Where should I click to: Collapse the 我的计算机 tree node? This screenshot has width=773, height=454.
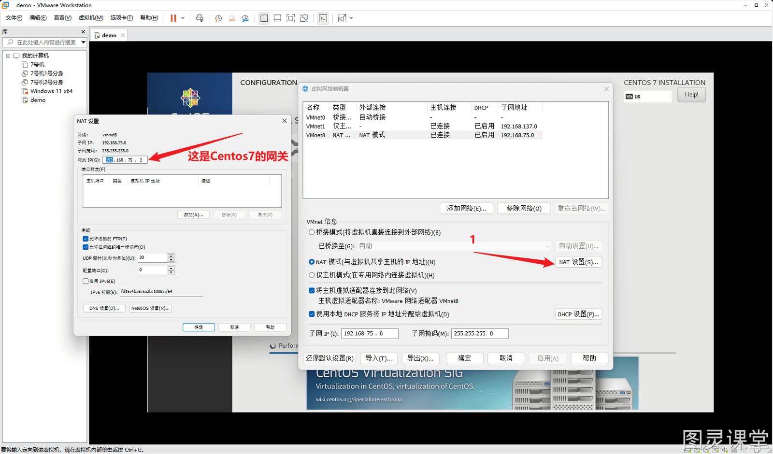tap(8, 56)
